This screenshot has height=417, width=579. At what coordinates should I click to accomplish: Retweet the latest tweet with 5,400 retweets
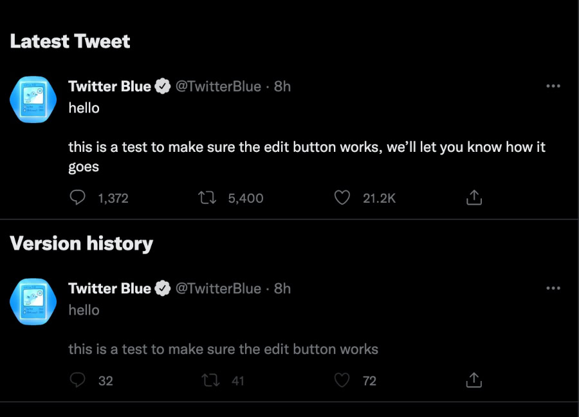tap(208, 198)
